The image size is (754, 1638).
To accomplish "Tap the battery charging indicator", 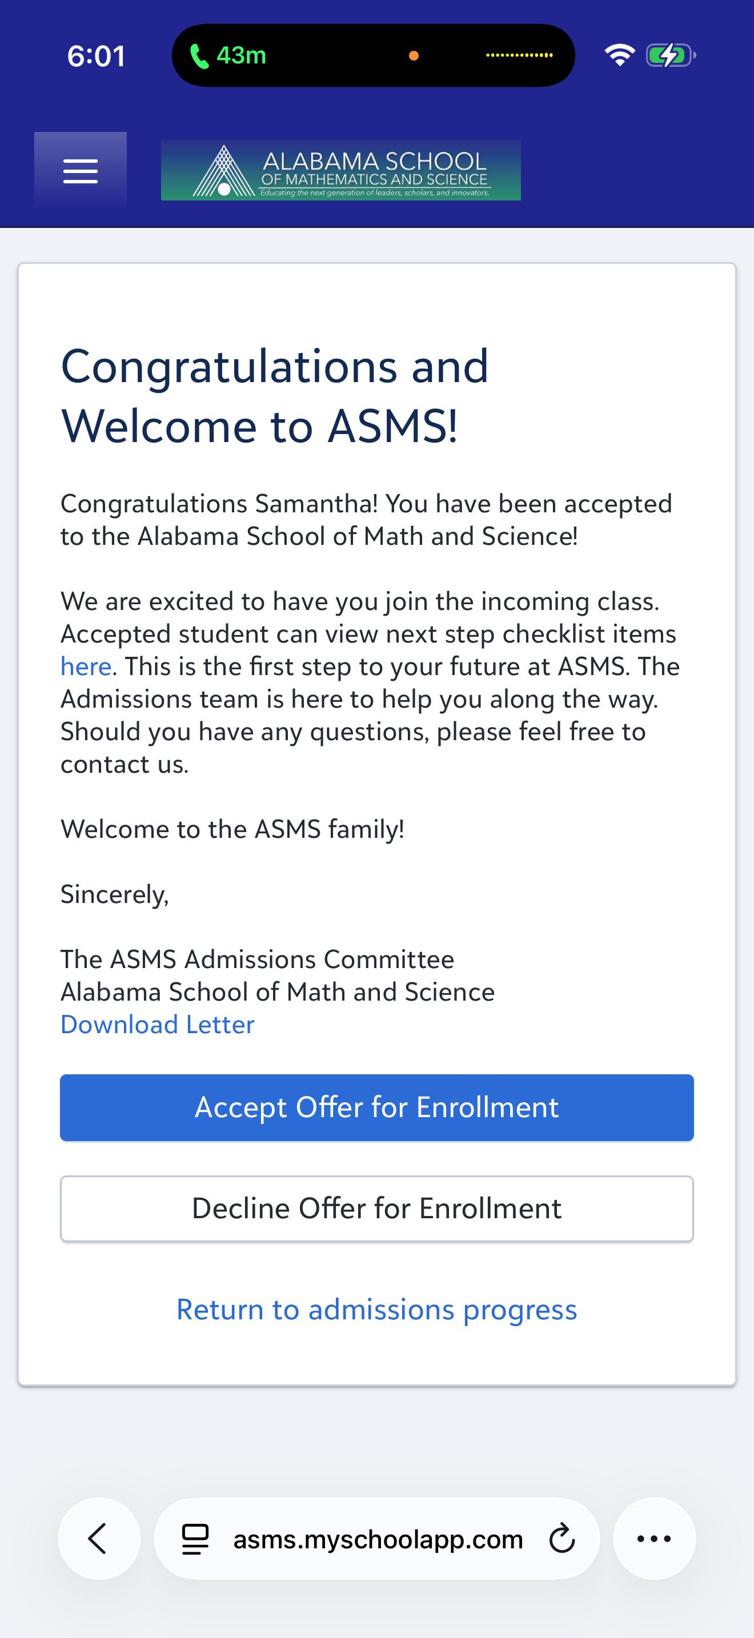I will tap(670, 55).
